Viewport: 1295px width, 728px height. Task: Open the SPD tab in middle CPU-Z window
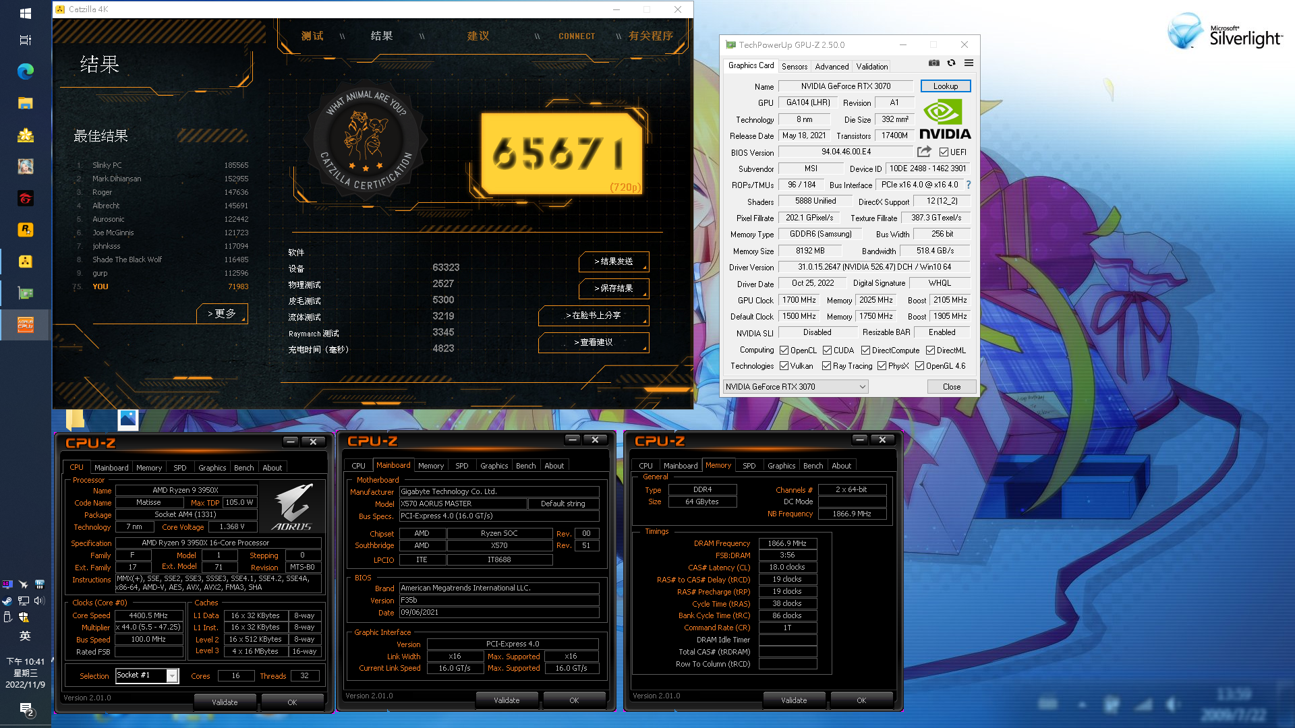[461, 465]
